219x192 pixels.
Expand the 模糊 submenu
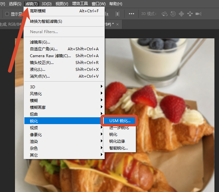(x=64, y=100)
